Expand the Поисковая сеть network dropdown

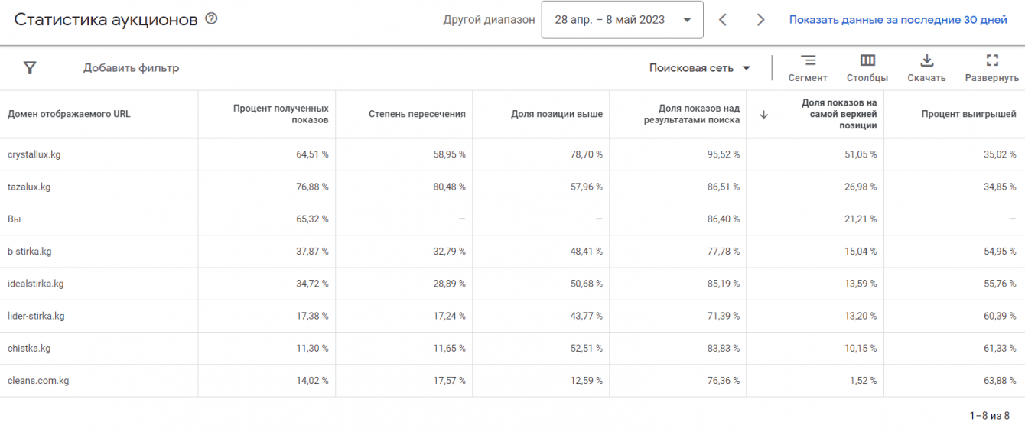click(x=700, y=68)
